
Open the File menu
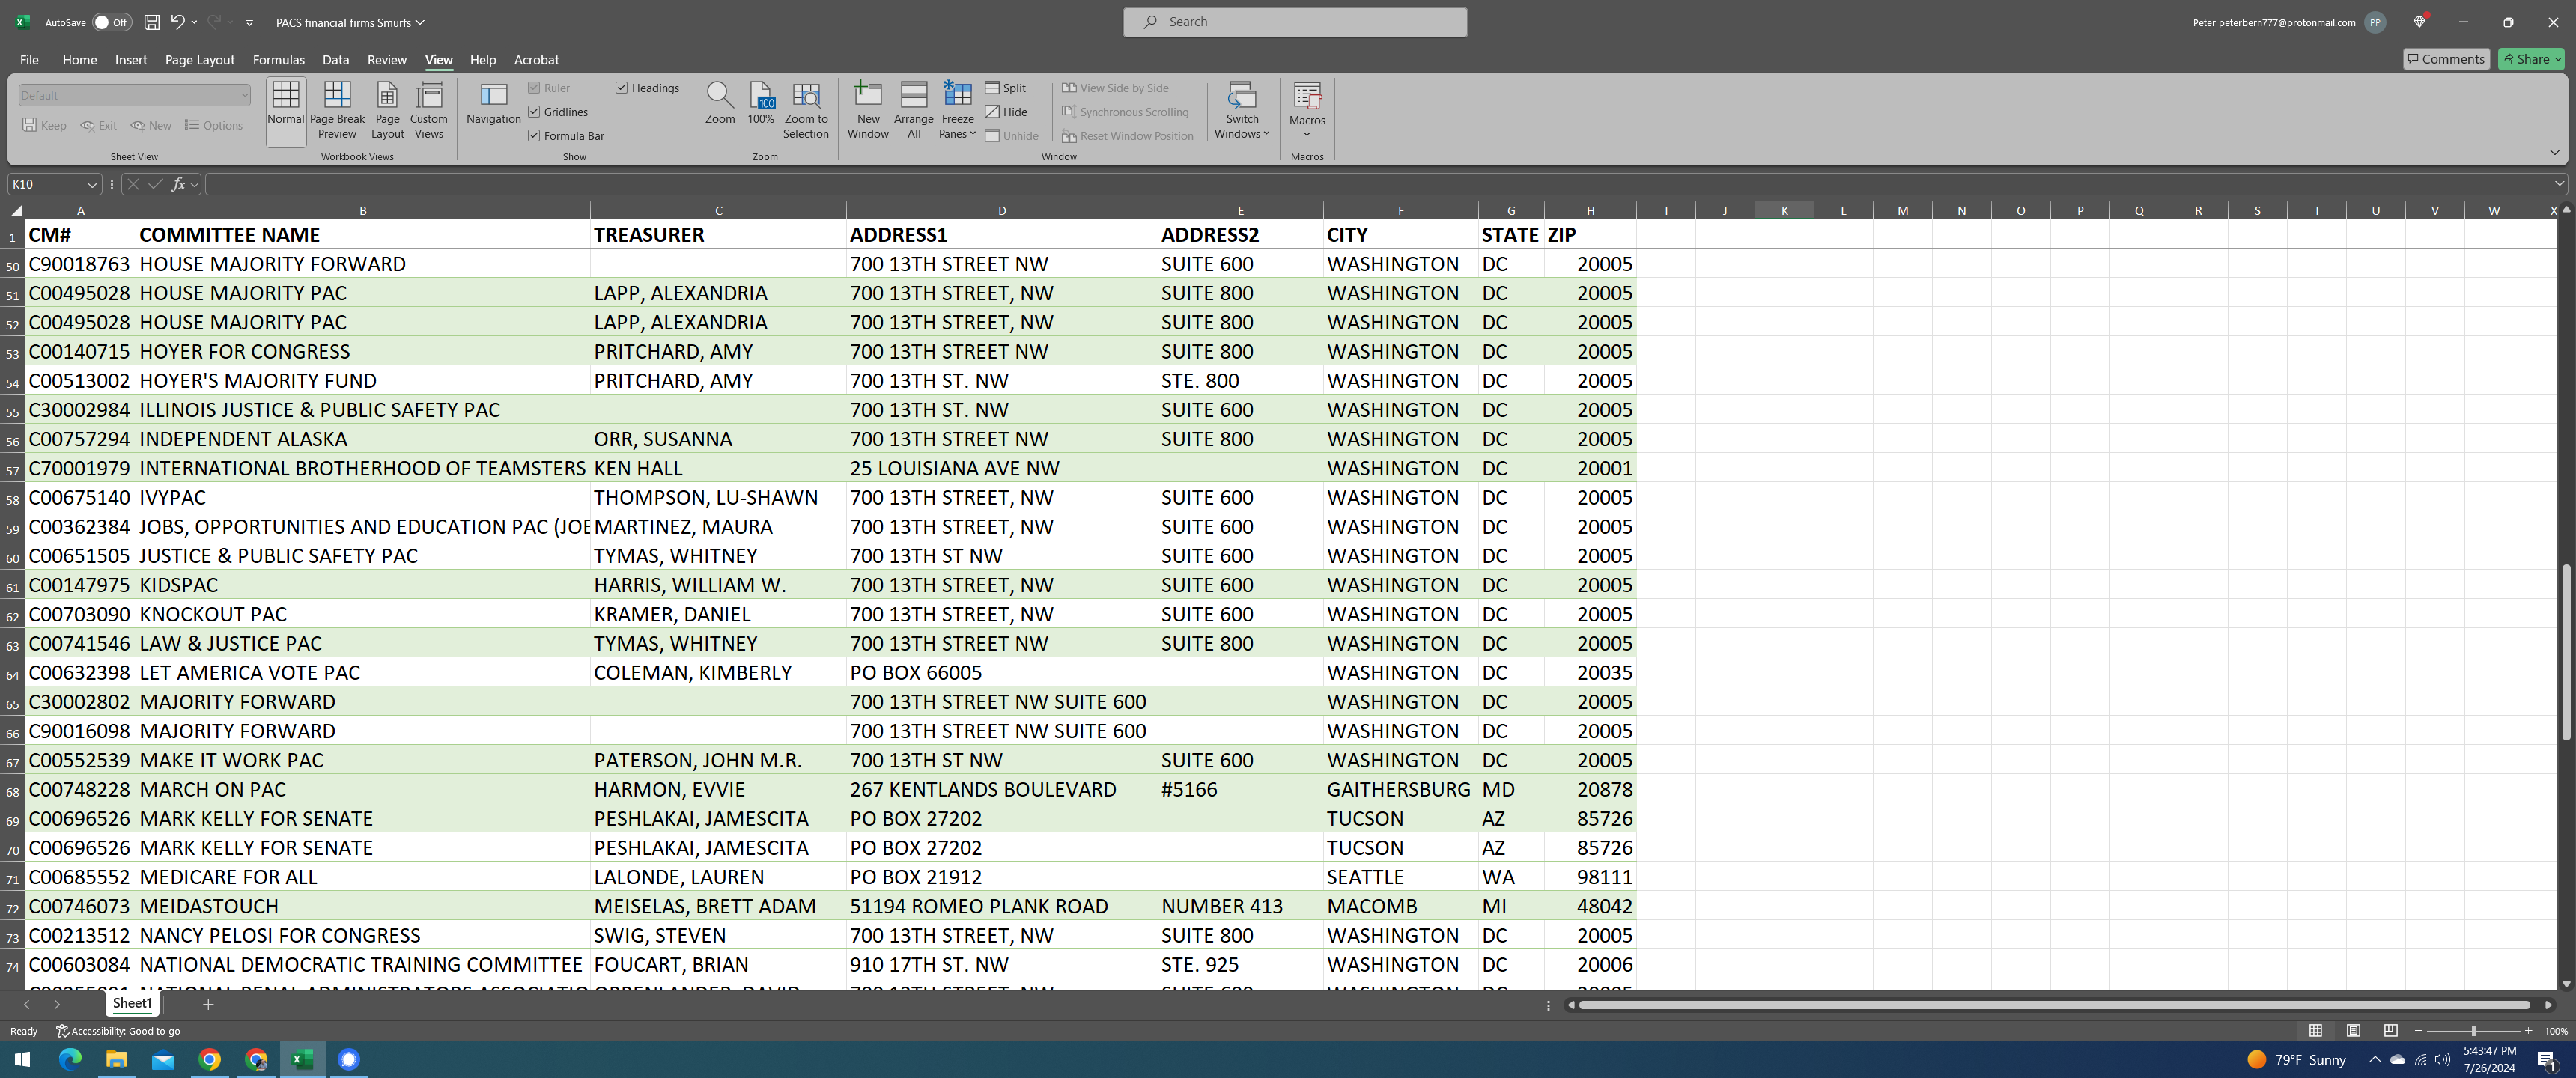pyautogui.click(x=29, y=60)
